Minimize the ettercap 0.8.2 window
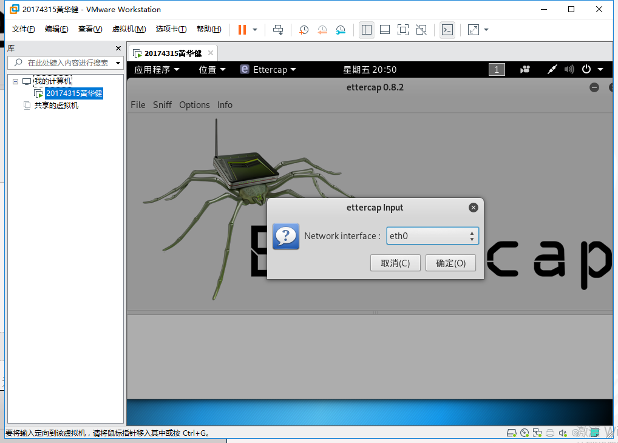618x443 pixels. click(x=594, y=87)
